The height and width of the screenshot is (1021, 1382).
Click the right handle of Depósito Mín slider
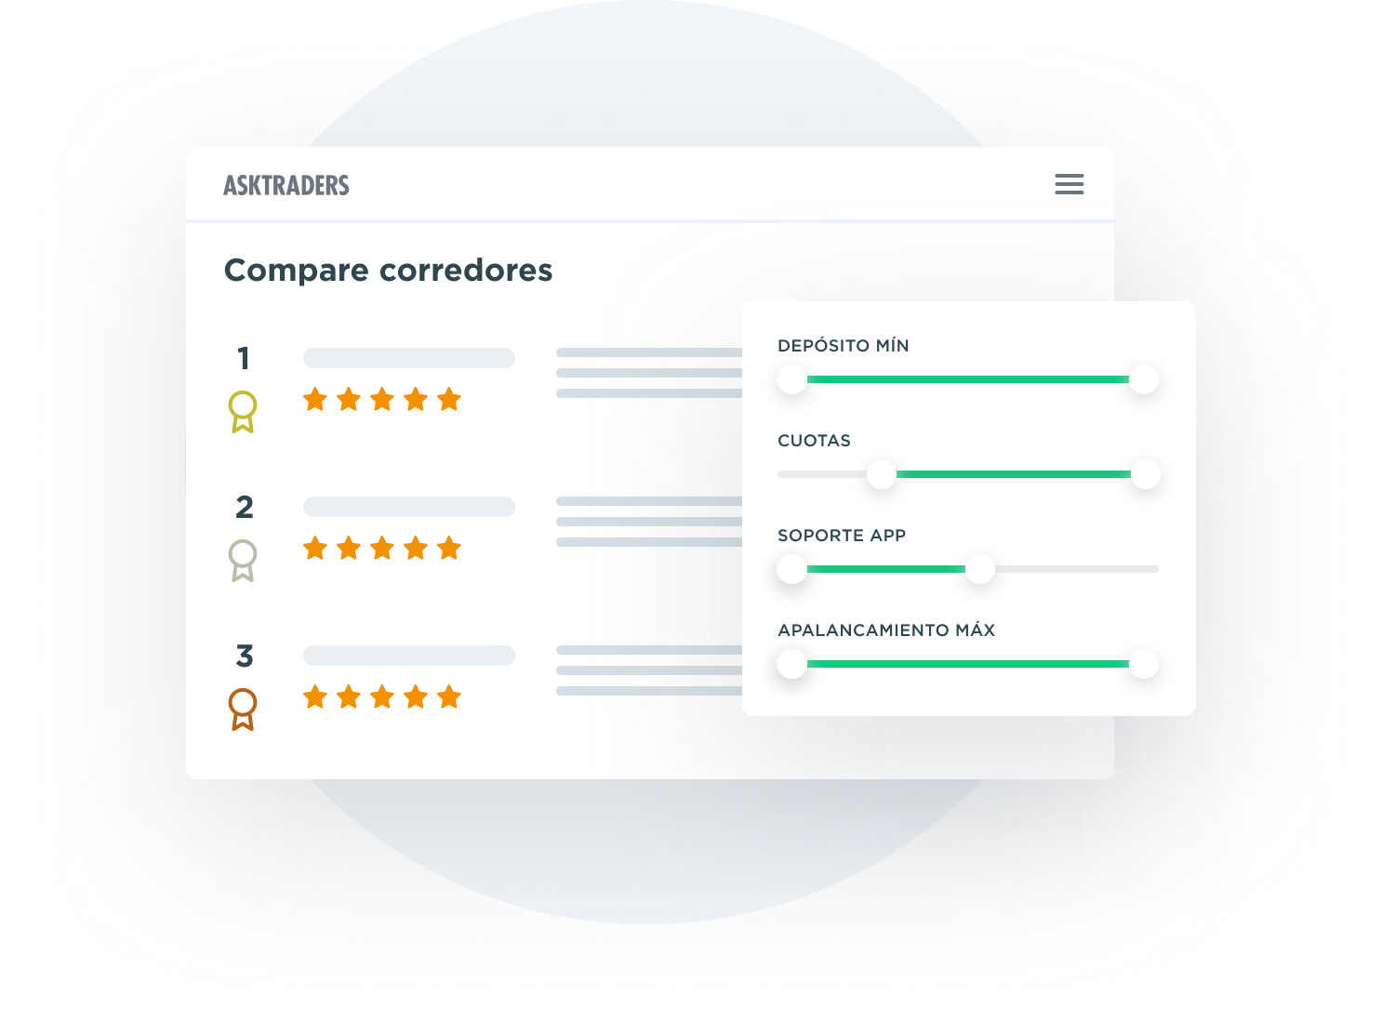click(x=1144, y=379)
